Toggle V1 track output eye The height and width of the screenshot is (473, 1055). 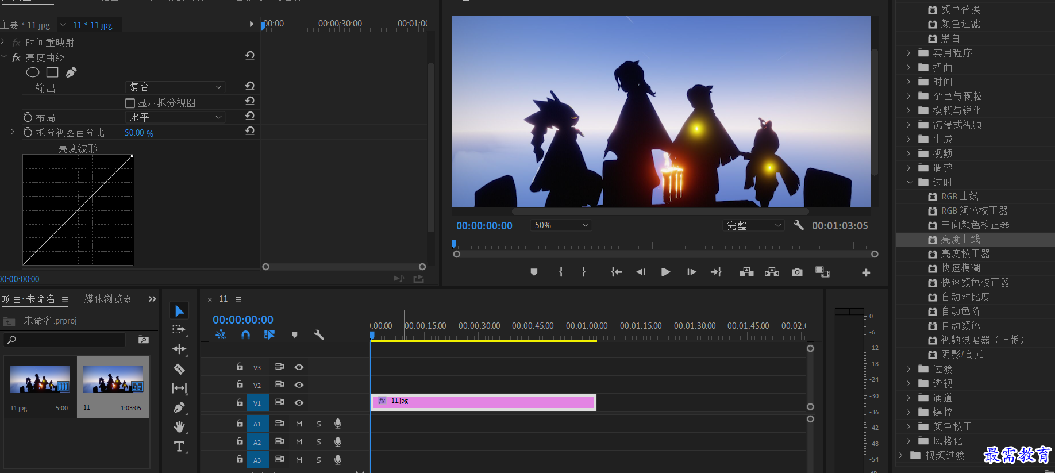tap(299, 403)
